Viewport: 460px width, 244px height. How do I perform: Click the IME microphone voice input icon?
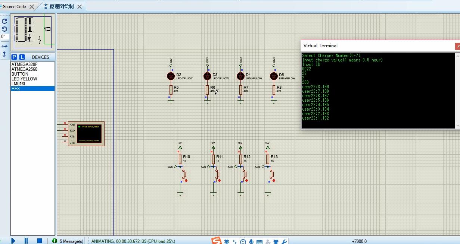pyautogui.click(x=251, y=242)
